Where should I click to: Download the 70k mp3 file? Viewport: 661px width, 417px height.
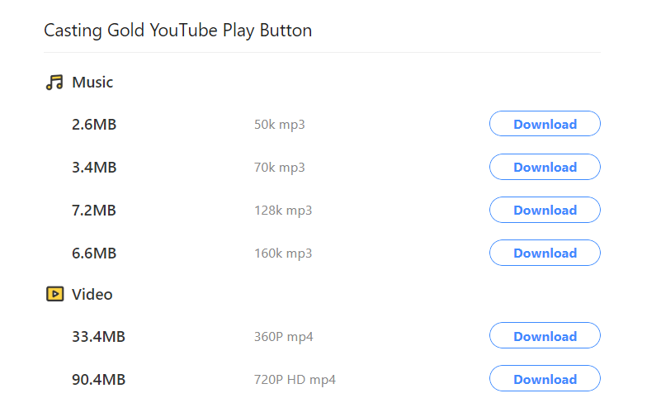(x=545, y=167)
